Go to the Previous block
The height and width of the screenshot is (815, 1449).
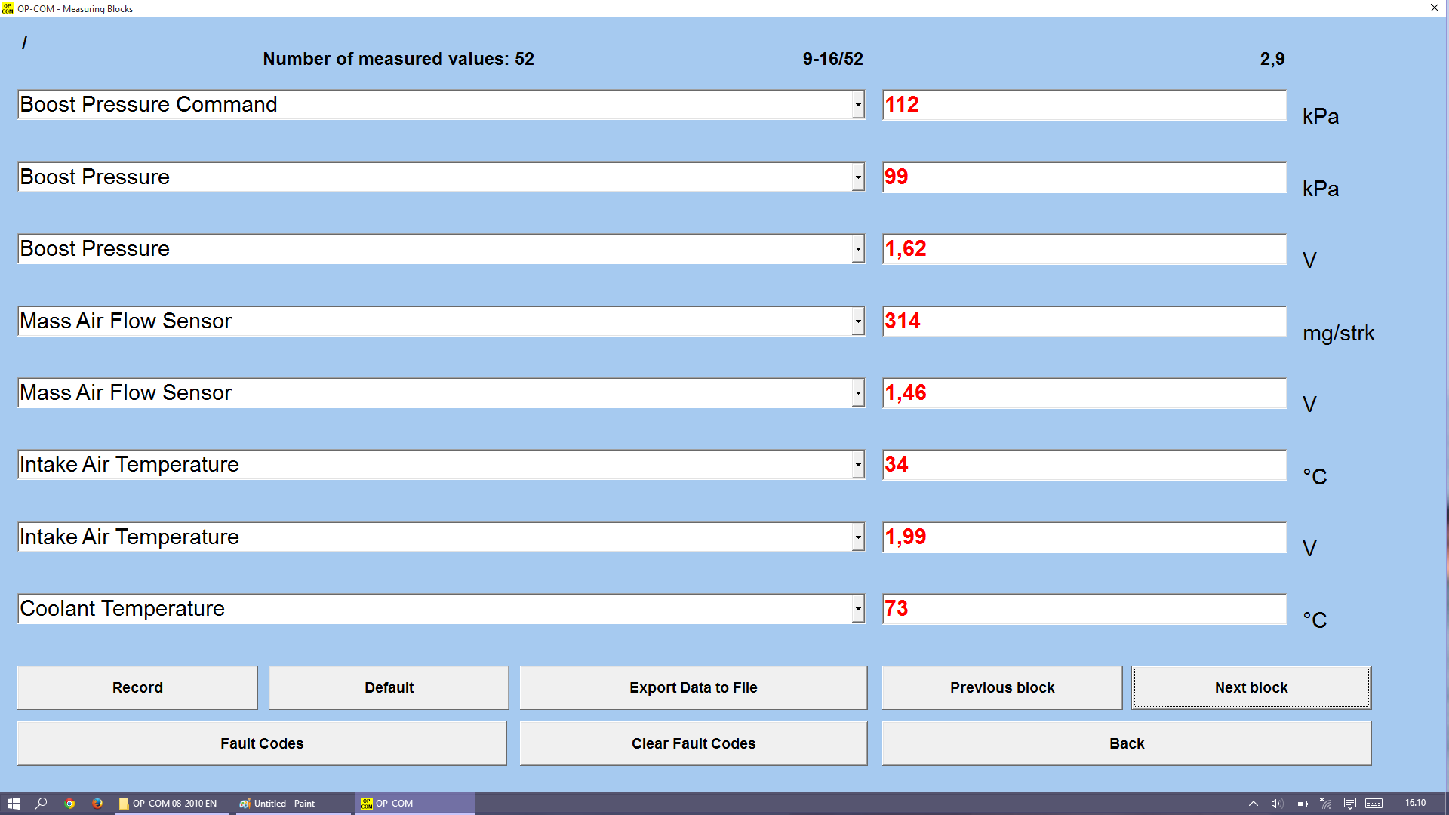pyautogui.click(x=1002, y=687)
